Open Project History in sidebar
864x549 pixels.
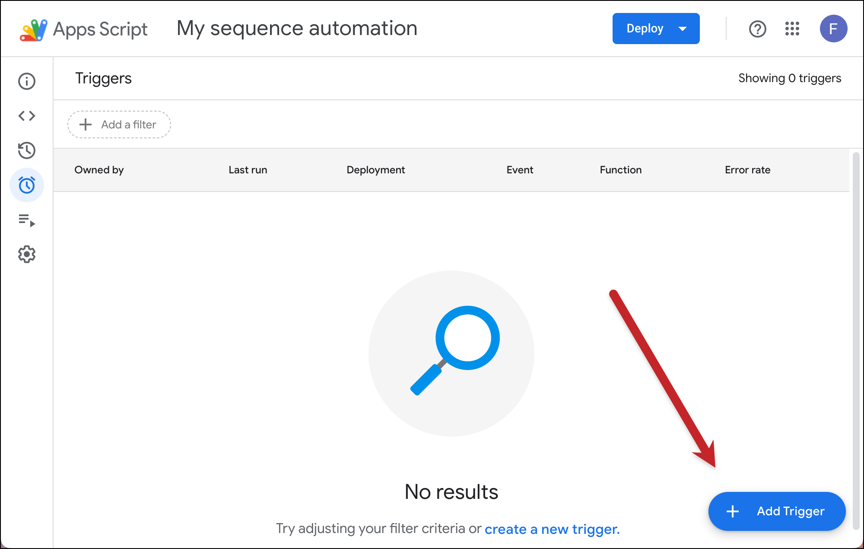pyautogui.click(x=27, y=150)
